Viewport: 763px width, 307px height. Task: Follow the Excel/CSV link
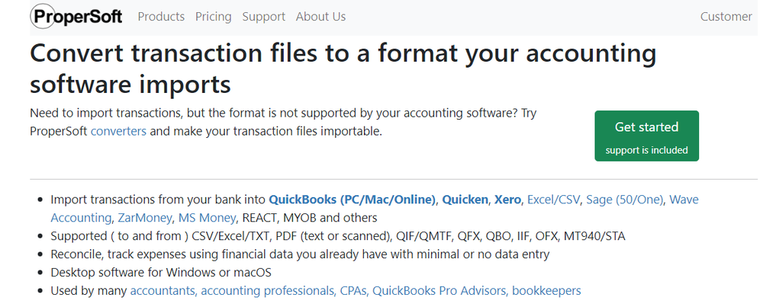click(554, 200)
